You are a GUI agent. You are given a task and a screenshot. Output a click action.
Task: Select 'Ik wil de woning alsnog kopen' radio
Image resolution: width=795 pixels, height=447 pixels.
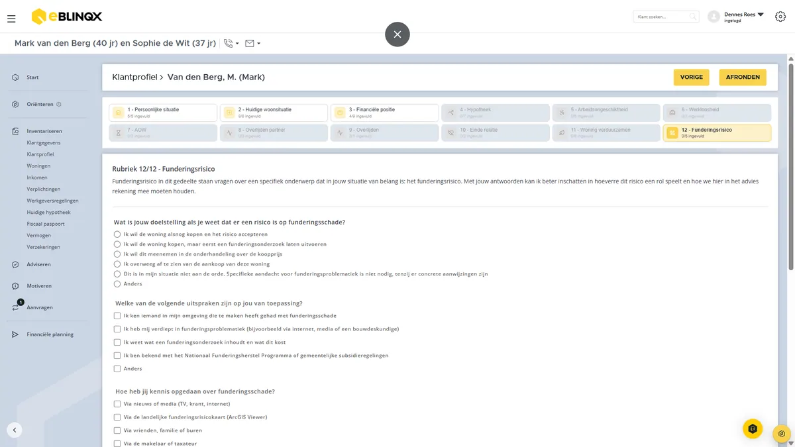click(117, 234)
